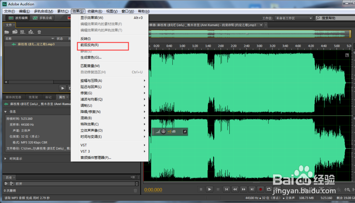The height and width of the screenshot is (203, 355).
Task: Click the preview play button in Files panel
Action: coord(62,88)
